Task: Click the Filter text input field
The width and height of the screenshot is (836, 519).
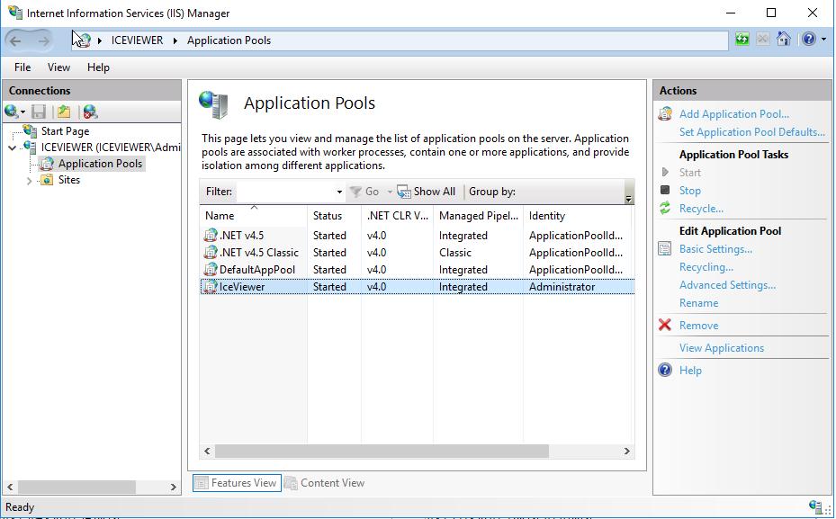Action: point(286,192)
